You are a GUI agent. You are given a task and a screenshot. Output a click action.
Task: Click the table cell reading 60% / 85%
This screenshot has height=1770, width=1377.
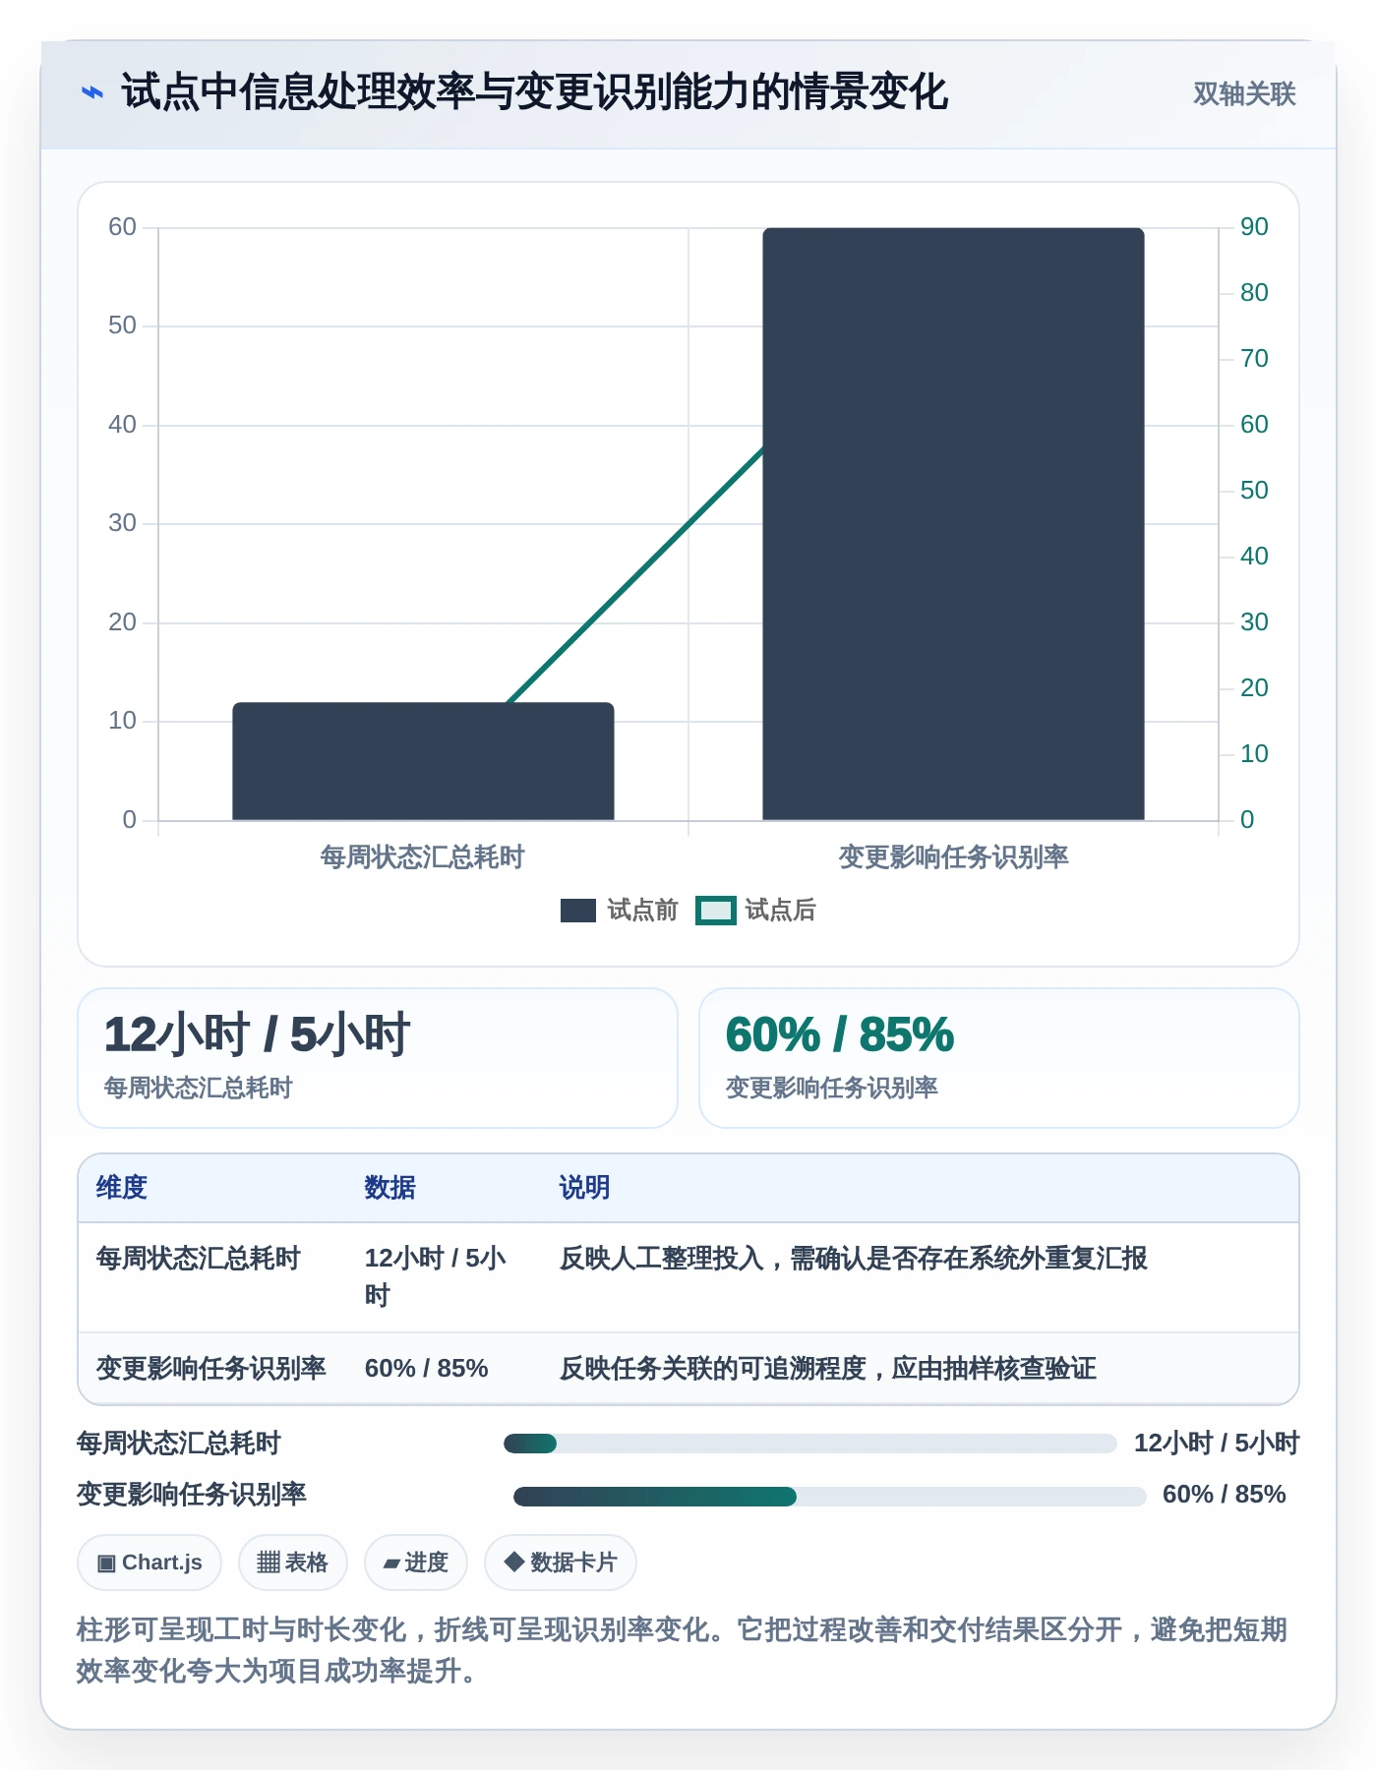[427, 1369]
